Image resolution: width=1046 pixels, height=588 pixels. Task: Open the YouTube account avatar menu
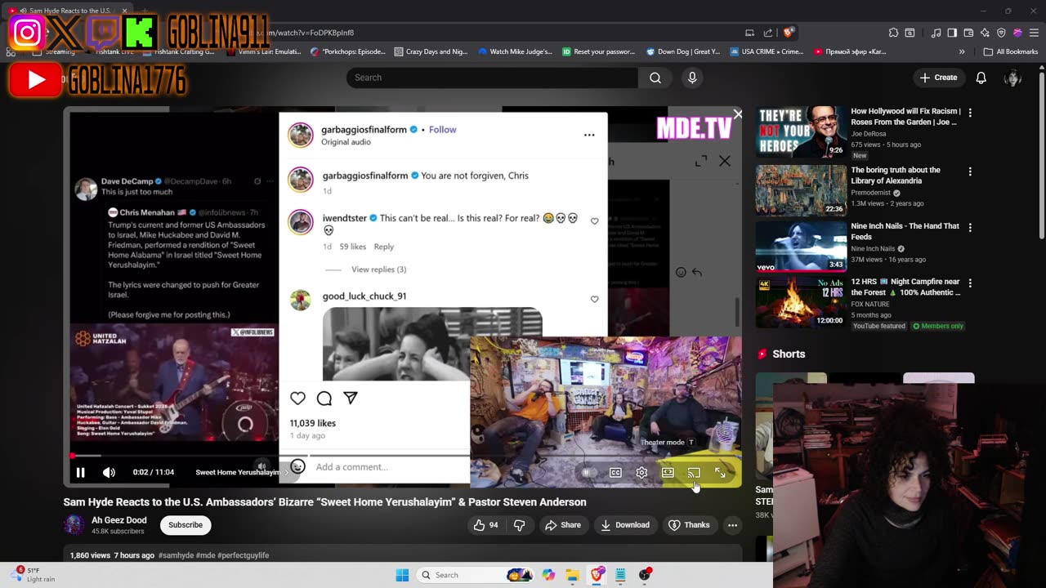1012,78
